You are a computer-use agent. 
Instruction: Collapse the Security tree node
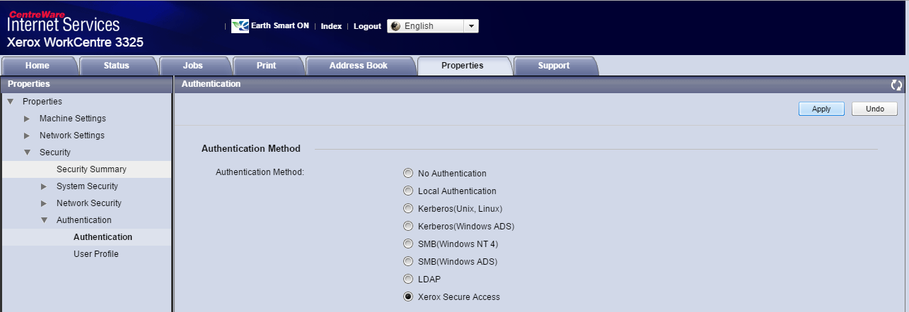(27, 152)
